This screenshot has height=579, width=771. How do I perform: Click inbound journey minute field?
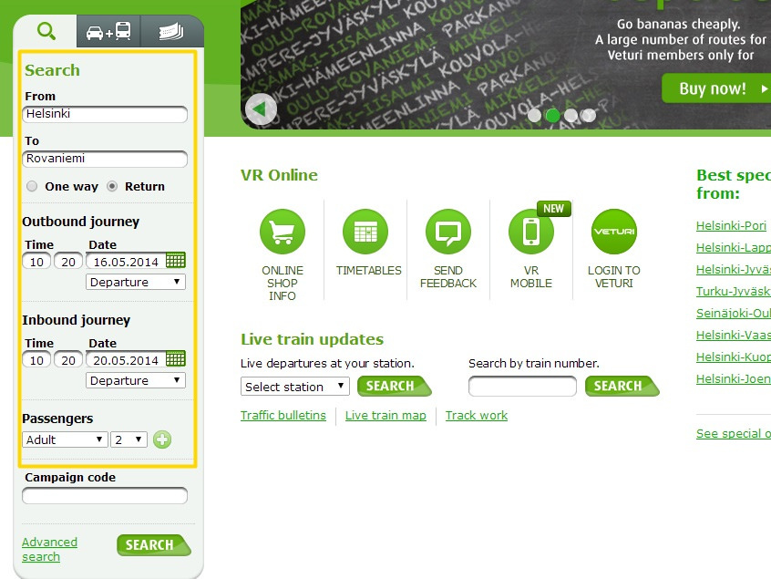[68, 360]
